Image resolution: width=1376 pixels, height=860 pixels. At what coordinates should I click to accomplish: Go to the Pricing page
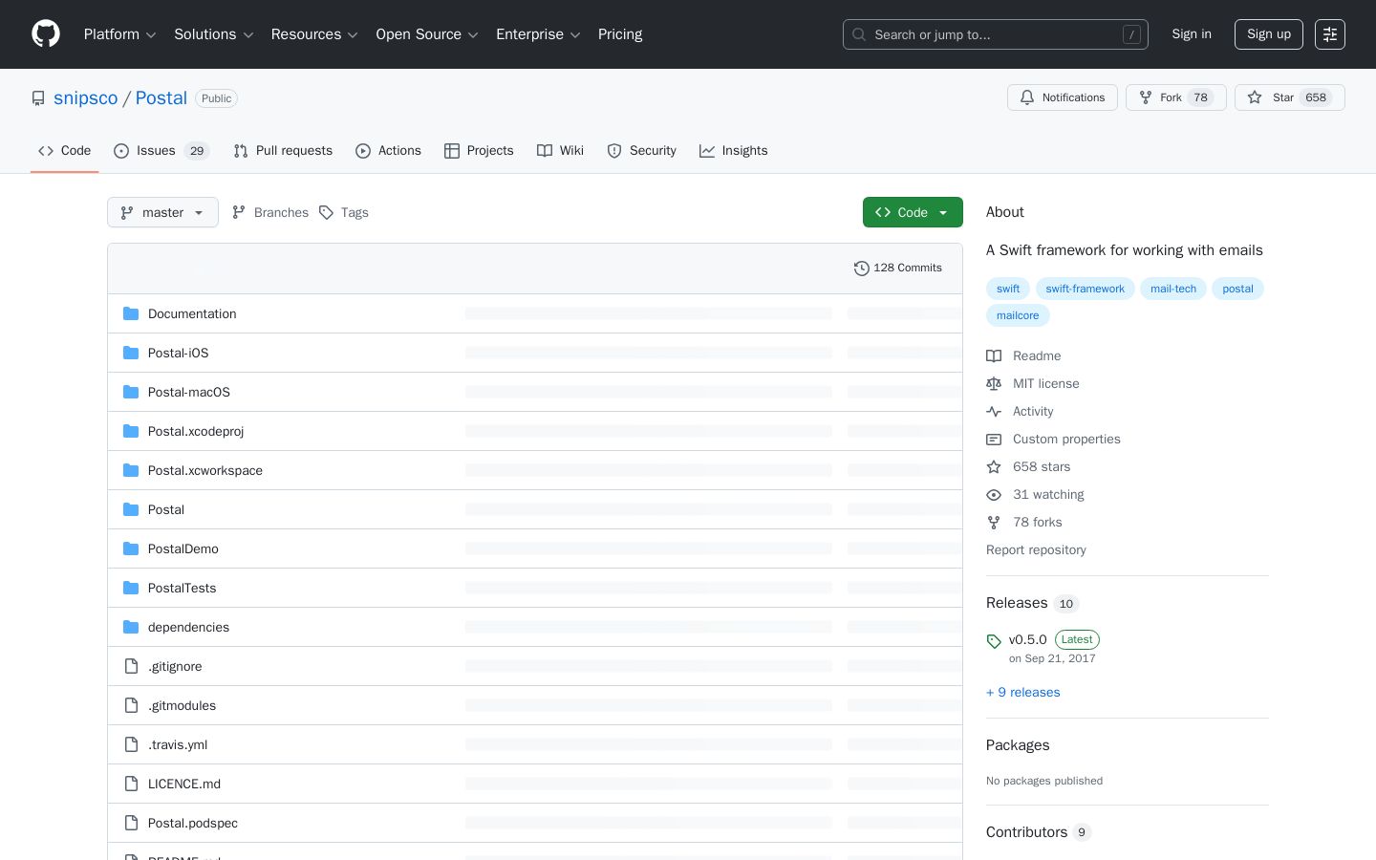coord(620,34)
